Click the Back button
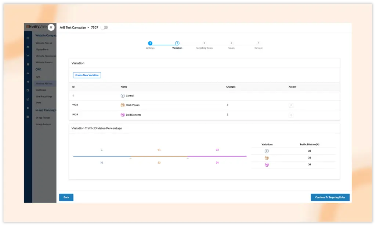The width and height of the screenshot is (376, 226). pos(66,197)
